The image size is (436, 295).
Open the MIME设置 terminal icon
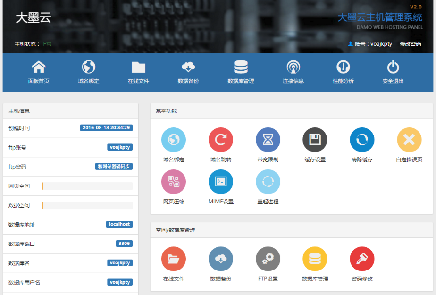[x=221, y=182]
